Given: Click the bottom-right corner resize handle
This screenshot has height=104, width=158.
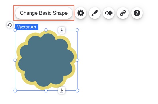Looking at the screenshot, I should [x=77, y=90].
